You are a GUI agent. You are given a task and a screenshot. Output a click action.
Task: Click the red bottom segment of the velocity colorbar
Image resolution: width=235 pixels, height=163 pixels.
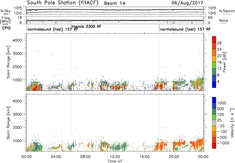[x=214, y=146]
